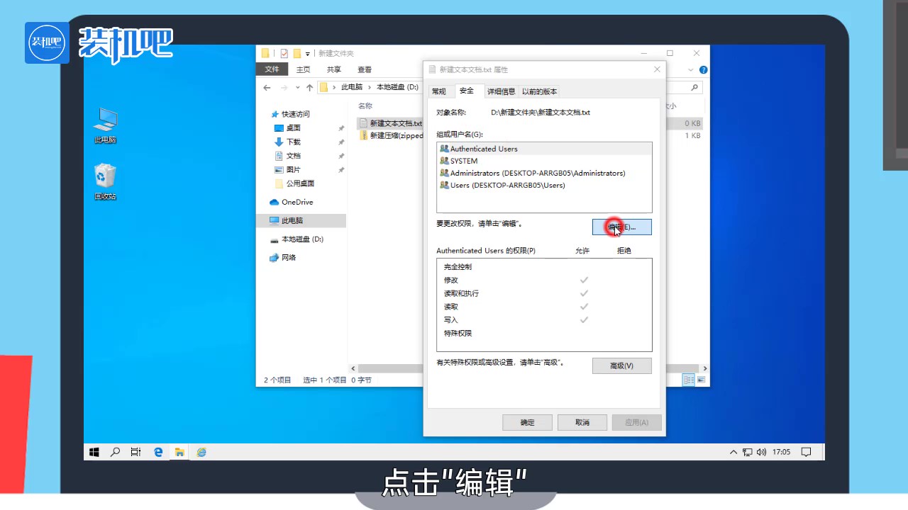Go up one level with the up arrow
Screen dimensions: 908x510
coord(310,87)
